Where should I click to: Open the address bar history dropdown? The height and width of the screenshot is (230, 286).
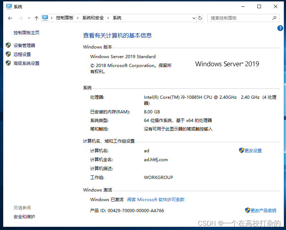(x=194, y=18)
